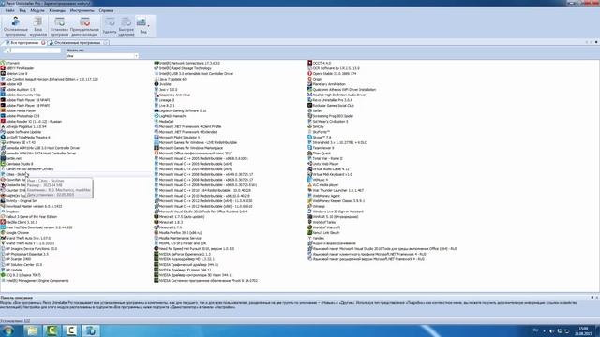Select Opera Stable in the list
Image resolution: width=600 pixels, height=337 pixels.
pos(332,74)
